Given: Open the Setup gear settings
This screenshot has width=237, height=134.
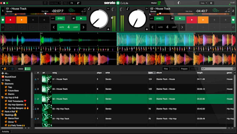Looking at the screenshot, I should pyautogui.click(x=211, y=3).
